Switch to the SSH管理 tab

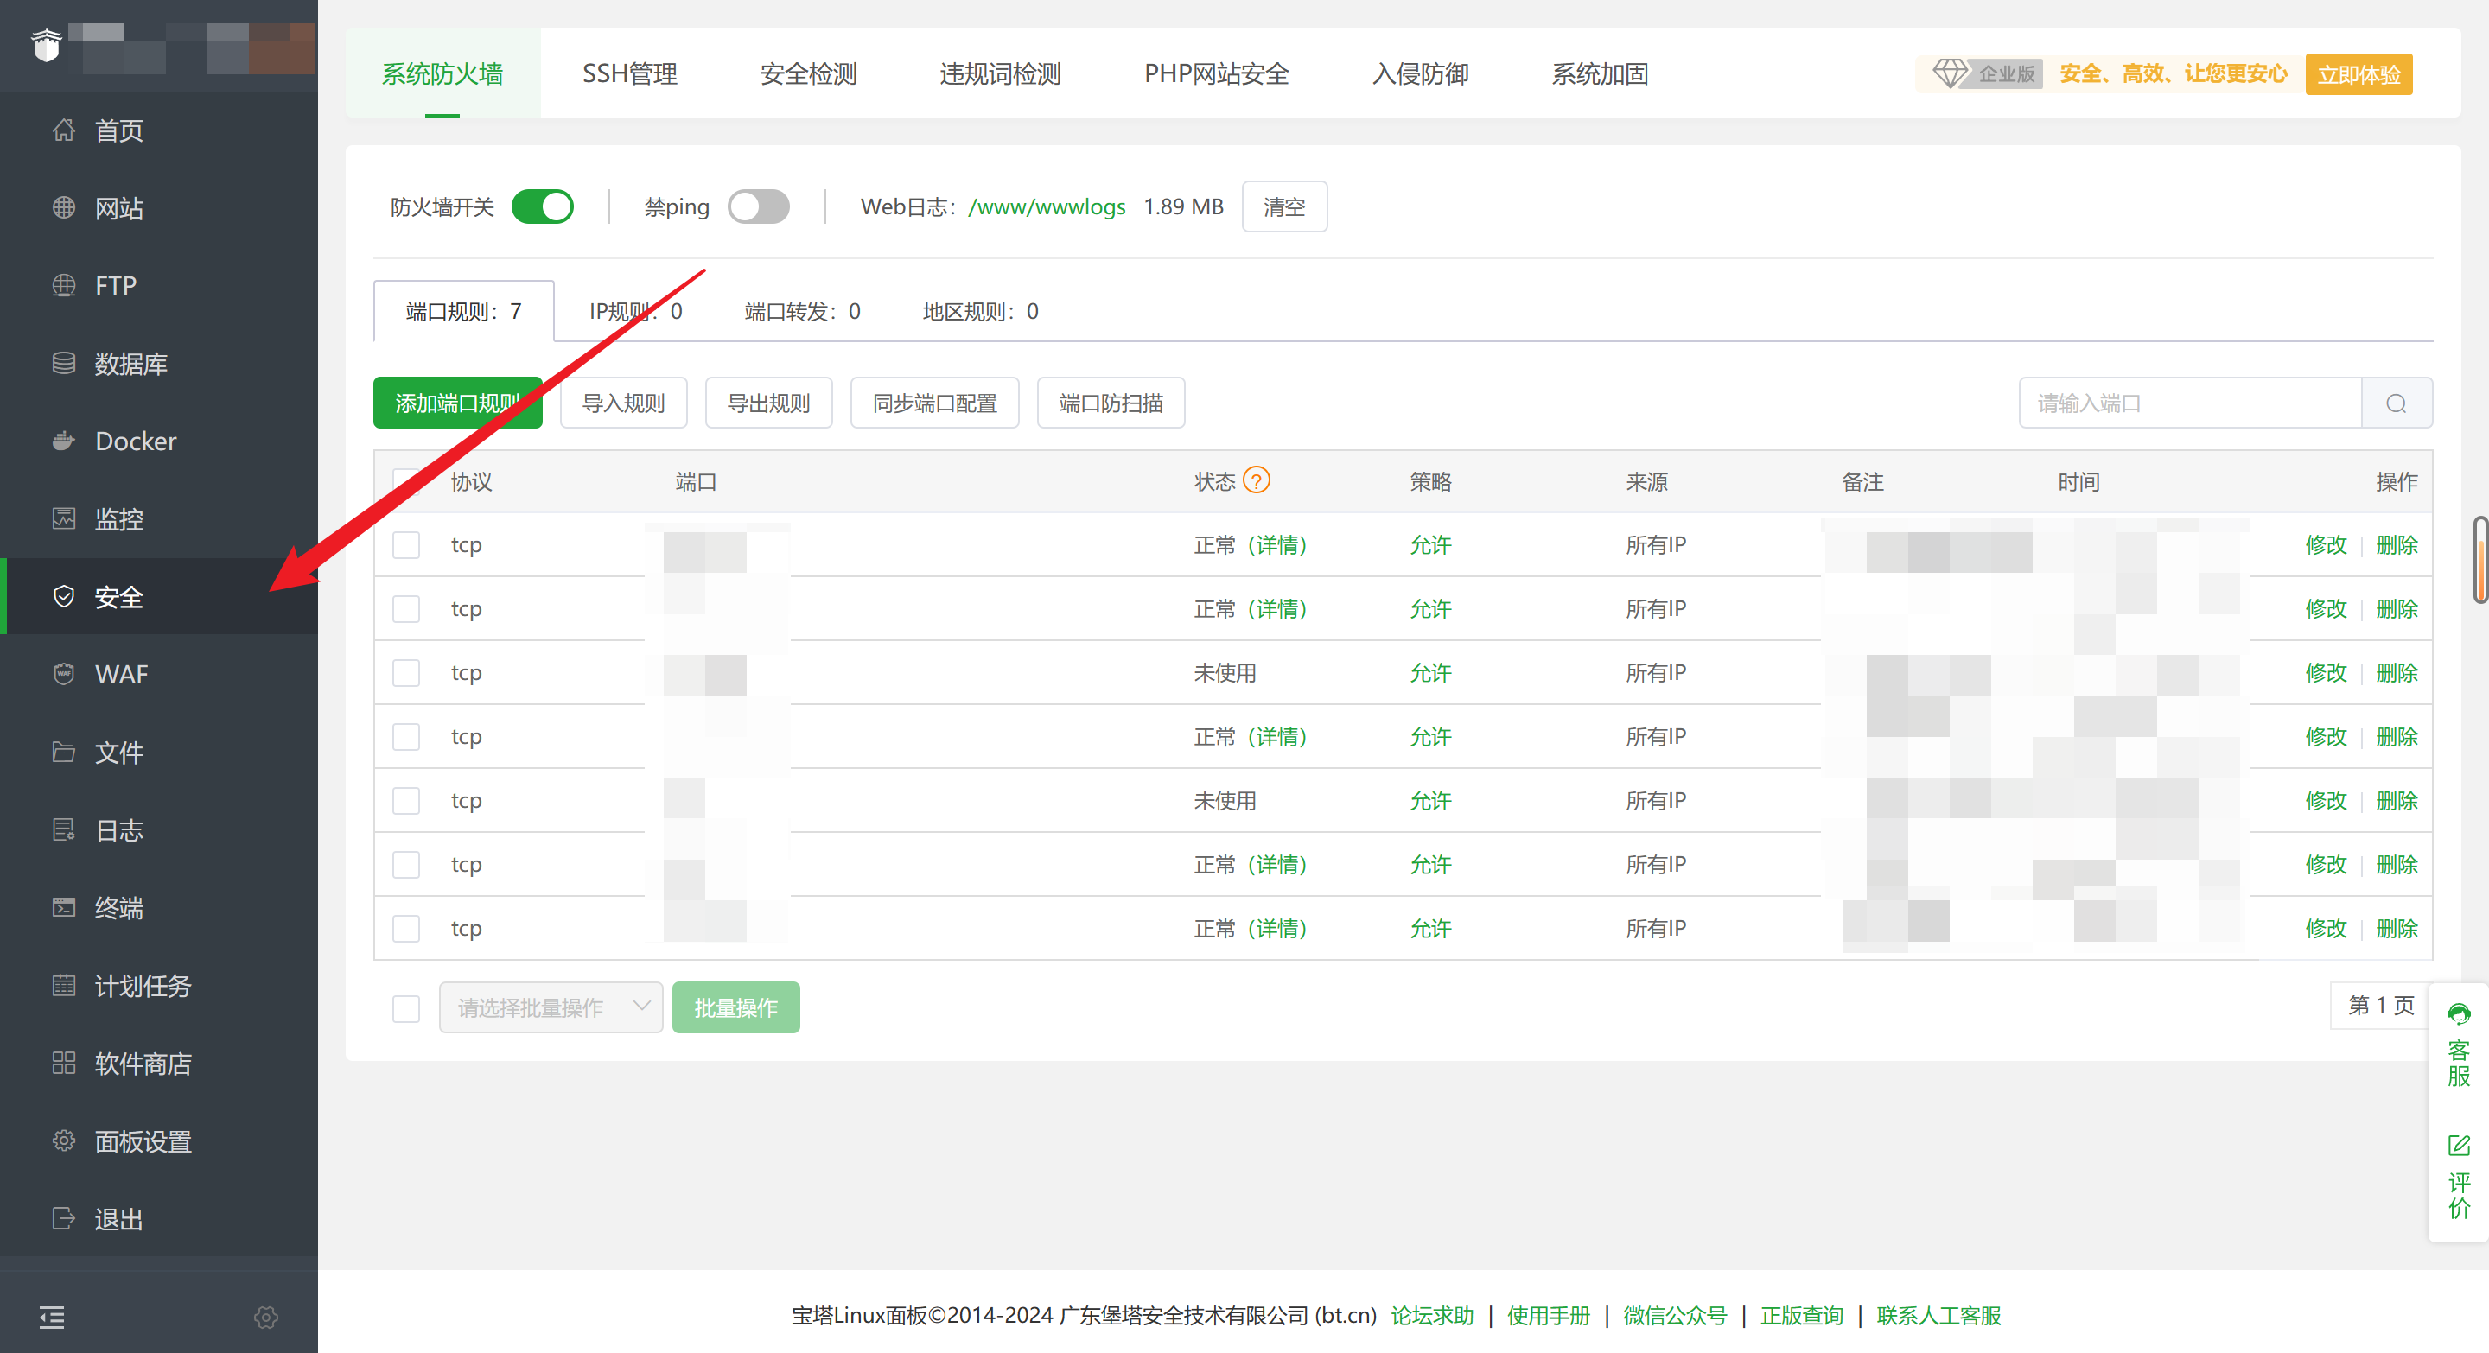click(629, 73)
